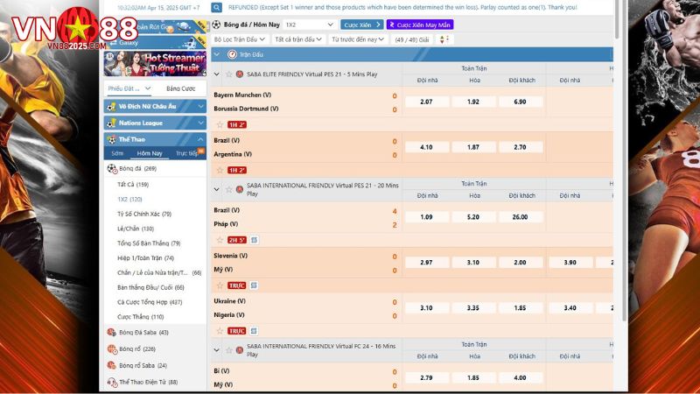The image size is (700, 394).
Task: Click SABA INTERNATIONAL FRIENDLY PES 21 league logo
Action: [240, 189]
